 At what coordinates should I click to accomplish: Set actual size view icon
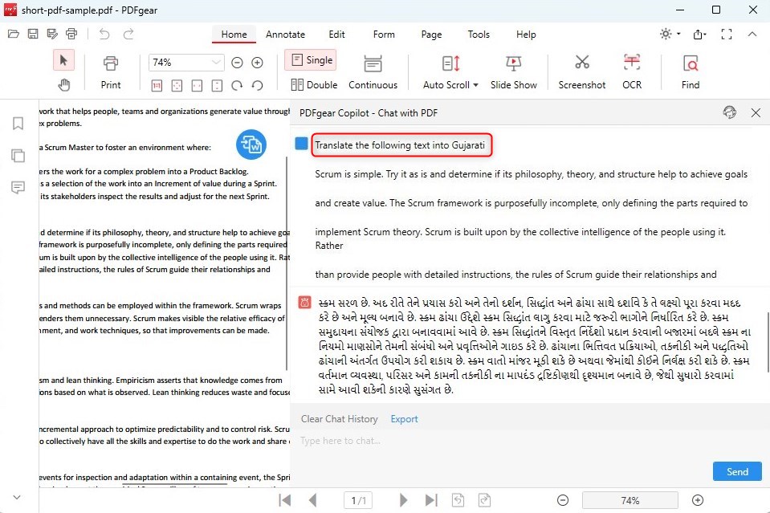click(157, 86)
